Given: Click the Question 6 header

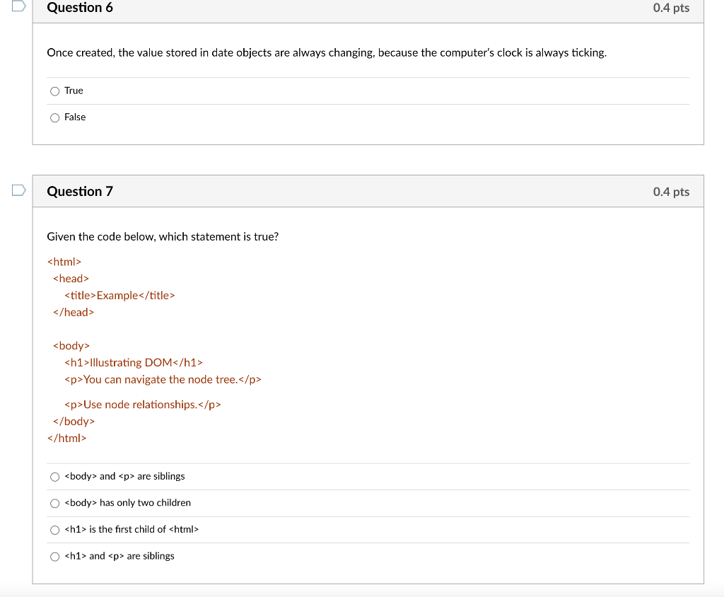Looking at the screenshot, I should point(80,8).
